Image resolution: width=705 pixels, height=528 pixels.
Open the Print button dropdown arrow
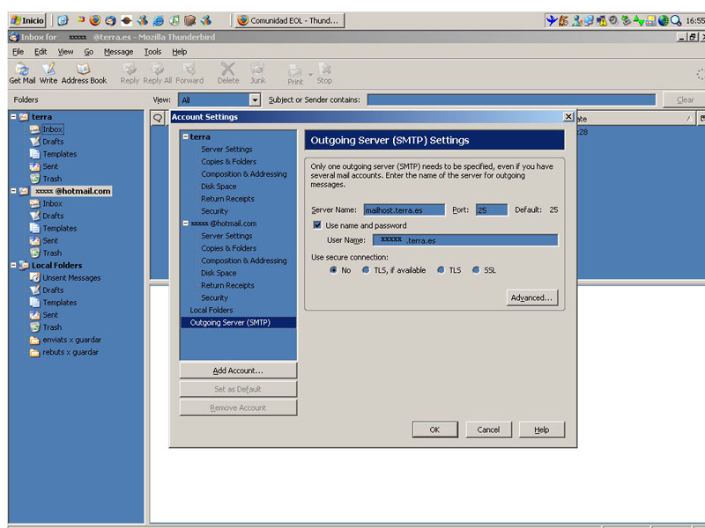pyautogui.click(x=310, y=74)
